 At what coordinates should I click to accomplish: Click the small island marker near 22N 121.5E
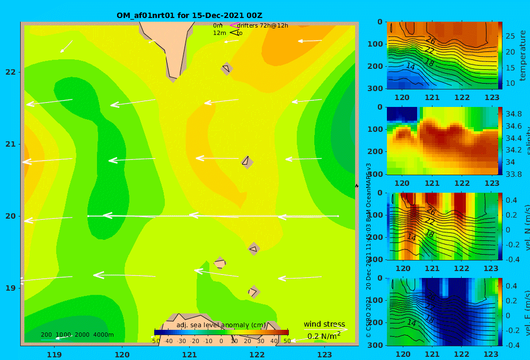(227, 68)
